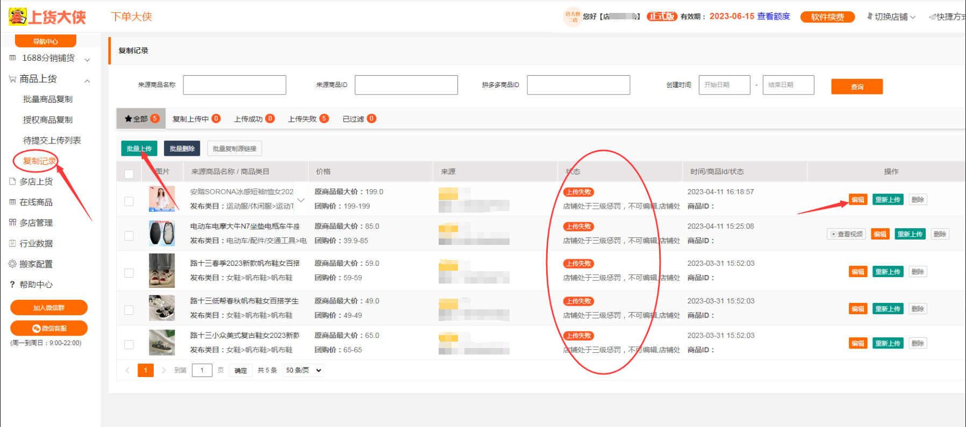Open the 50 条/页 page size dropdown
Image resolution: width=966 pixels, height=427 pixels.
[x=304, y=370]
